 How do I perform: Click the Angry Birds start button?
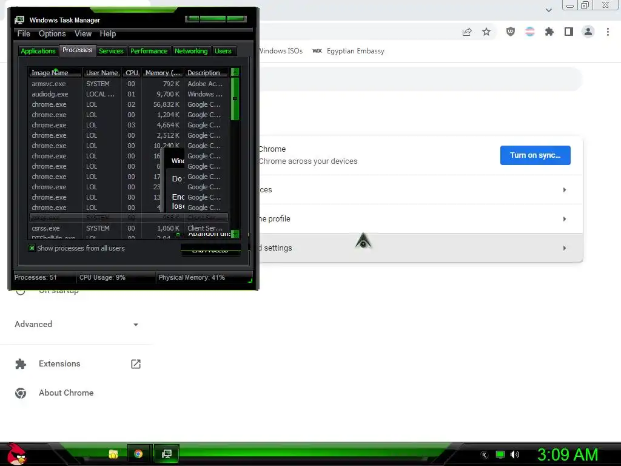coord(16,454)
